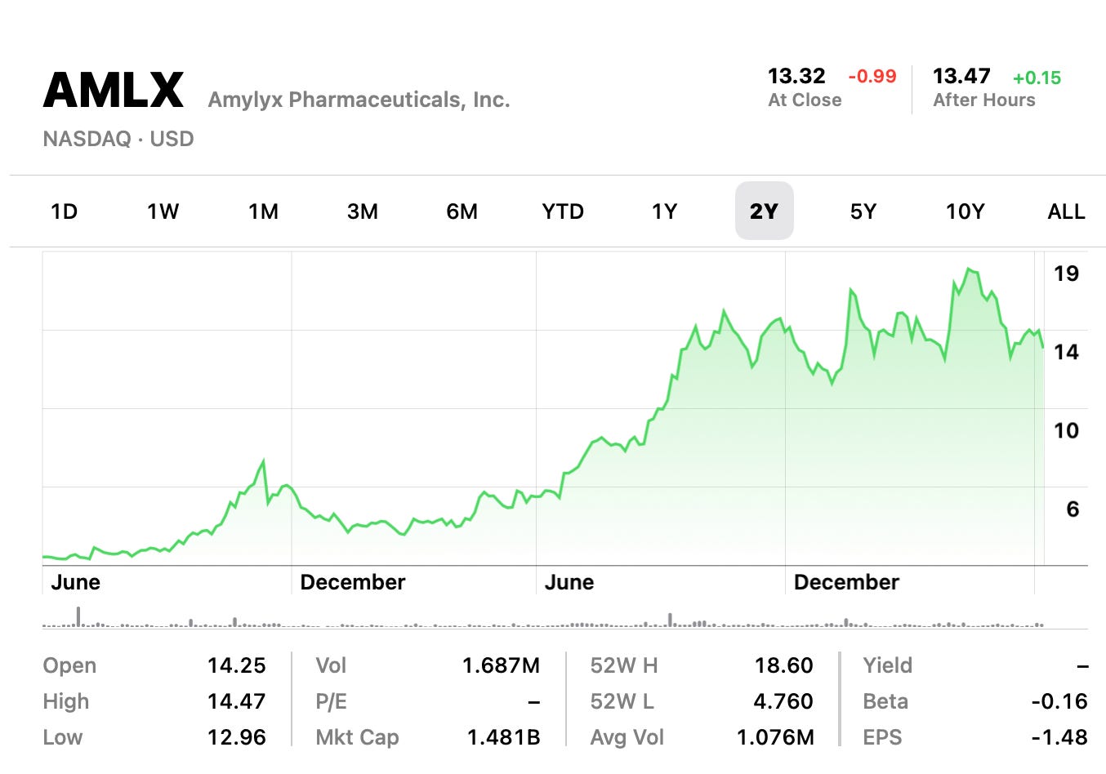Click the Mkt Cap value 1.481B

(503, 737)
